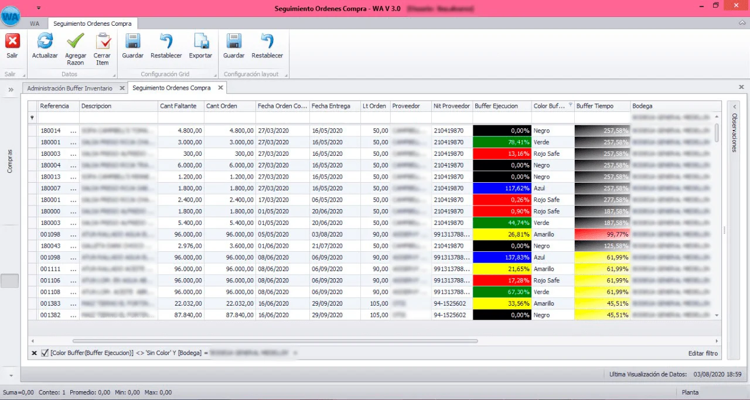Click the Cerrar Item clipboard icon
This screenshot has height=400, width=750.
click(103, 42)
